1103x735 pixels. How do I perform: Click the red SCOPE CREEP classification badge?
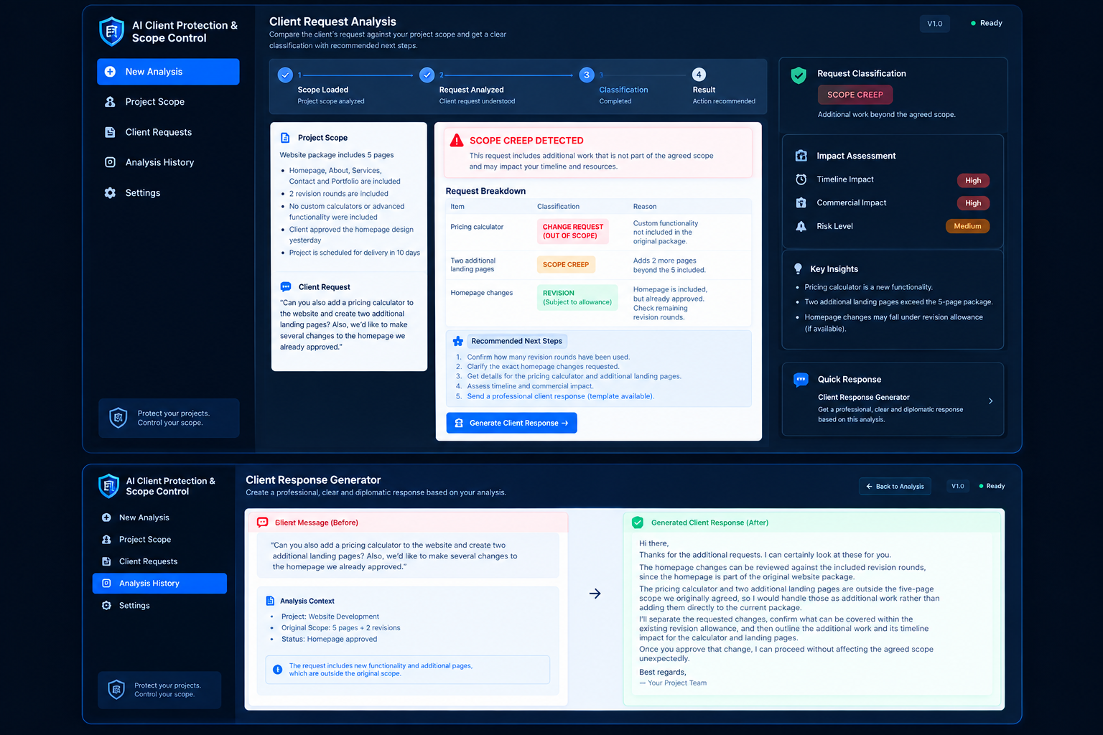pos(855,95)
